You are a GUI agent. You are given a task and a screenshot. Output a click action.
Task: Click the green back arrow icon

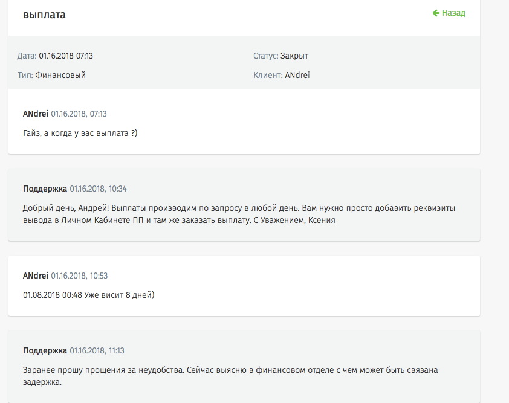point(436,13)
